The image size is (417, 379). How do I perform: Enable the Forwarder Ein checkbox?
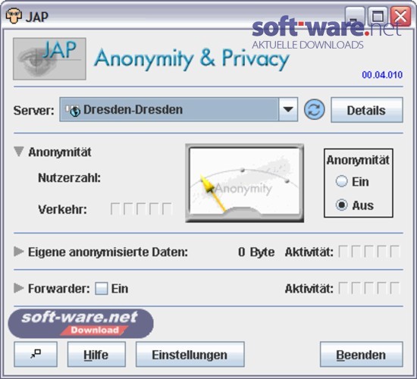click(102, 288)
